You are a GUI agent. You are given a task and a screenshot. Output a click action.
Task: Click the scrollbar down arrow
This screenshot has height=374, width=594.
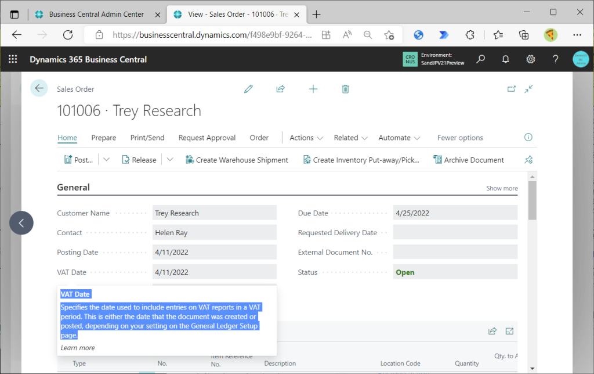tap(533, 368)
